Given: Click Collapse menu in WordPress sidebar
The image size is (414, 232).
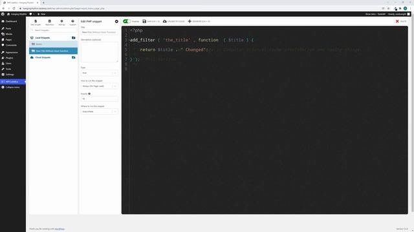Looking at the screenshot, I should 13,88.
